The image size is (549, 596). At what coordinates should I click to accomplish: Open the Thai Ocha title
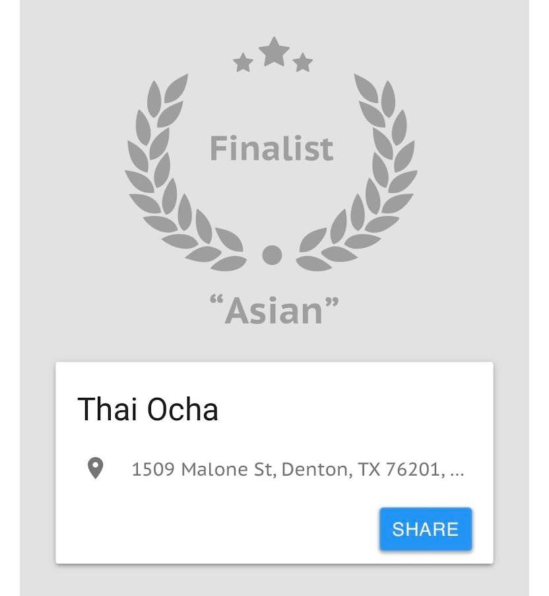point(147,410)
